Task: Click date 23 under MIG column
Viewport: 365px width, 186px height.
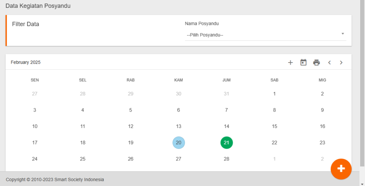Action: coord(322,143)
